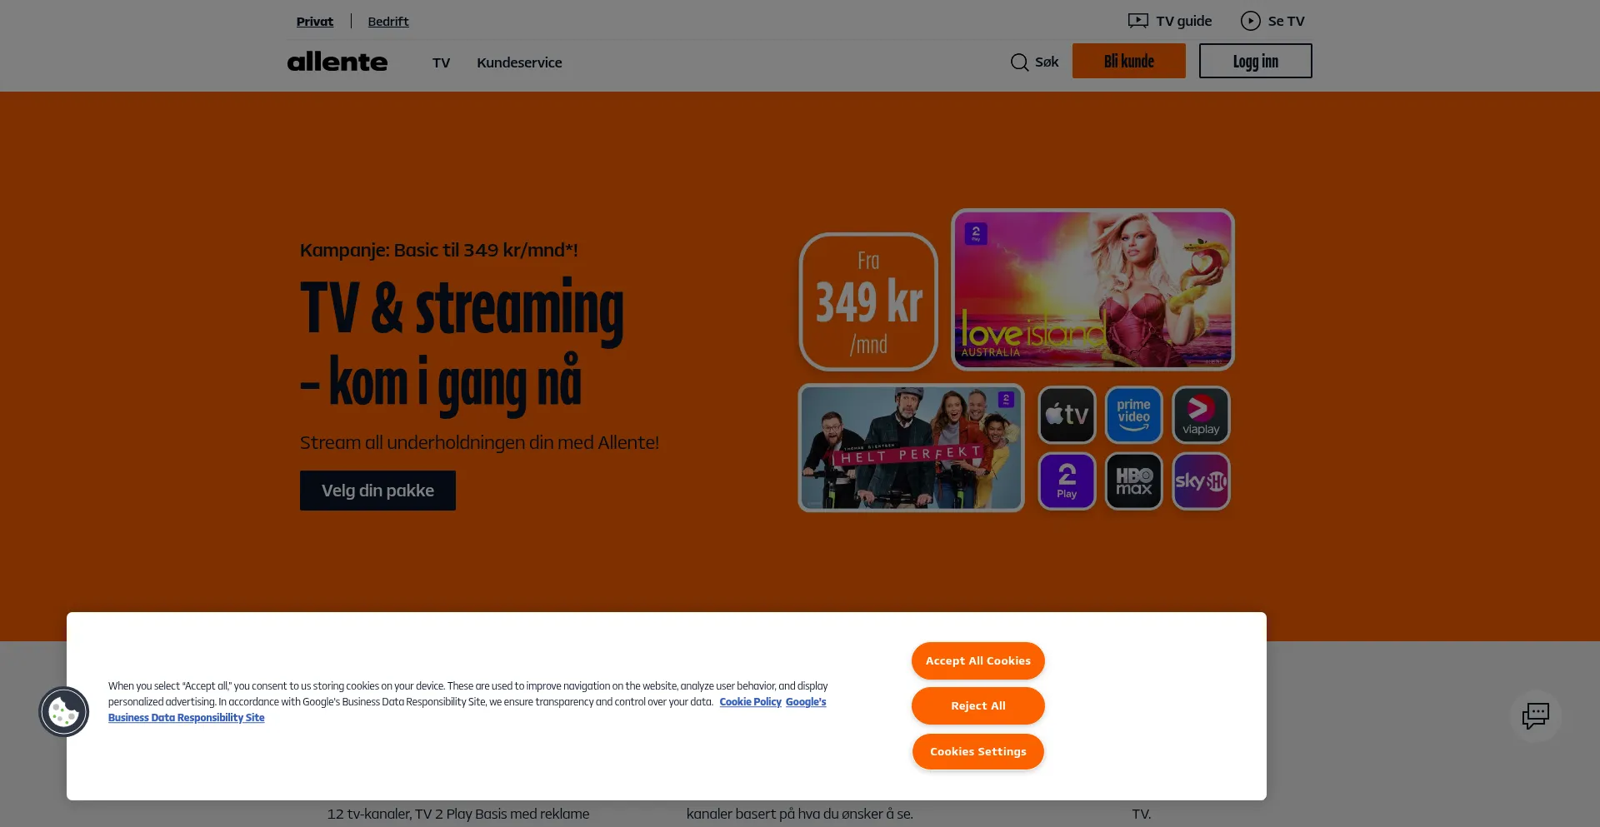1600x827 pixels.
Task: Open the Kundeservice menu item
Action: click(519, 62)
